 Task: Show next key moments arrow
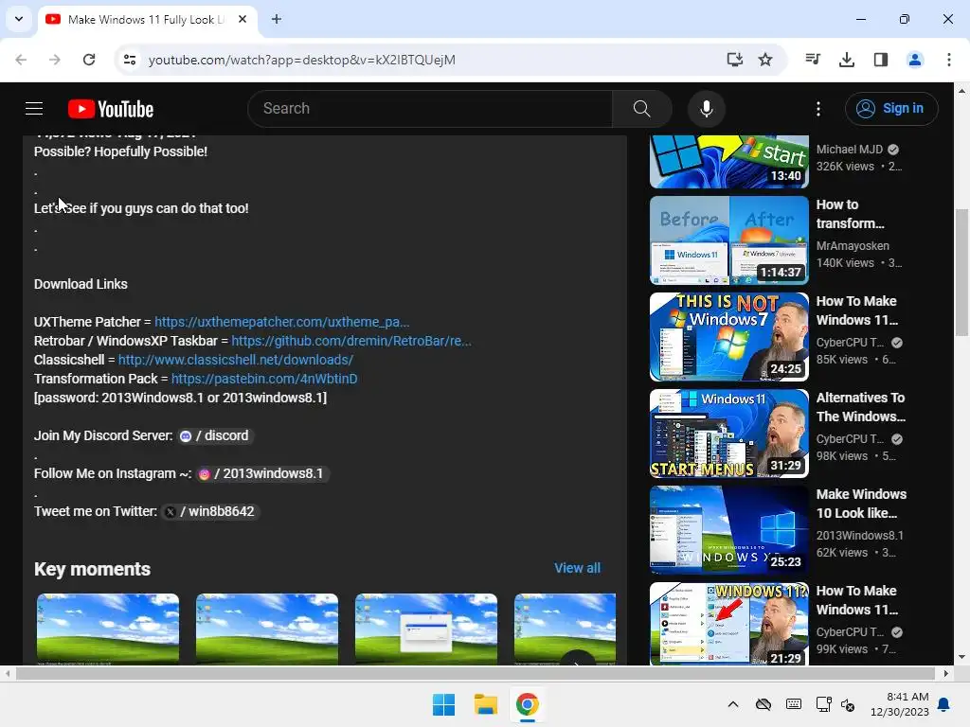tap(577, 660)
